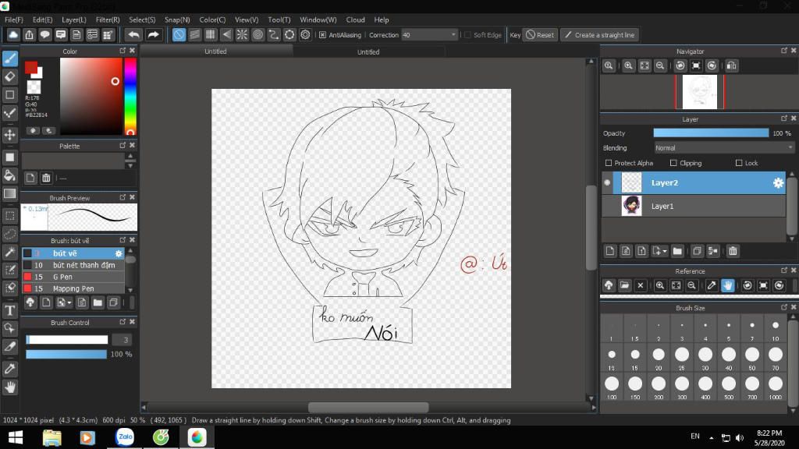Select the Eraser tool

pyautogui.click(x=10, y=77)
